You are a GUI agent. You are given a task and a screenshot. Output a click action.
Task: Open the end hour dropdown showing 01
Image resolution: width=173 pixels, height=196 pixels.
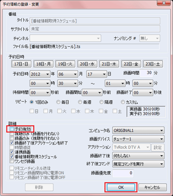tap(115, 83)
